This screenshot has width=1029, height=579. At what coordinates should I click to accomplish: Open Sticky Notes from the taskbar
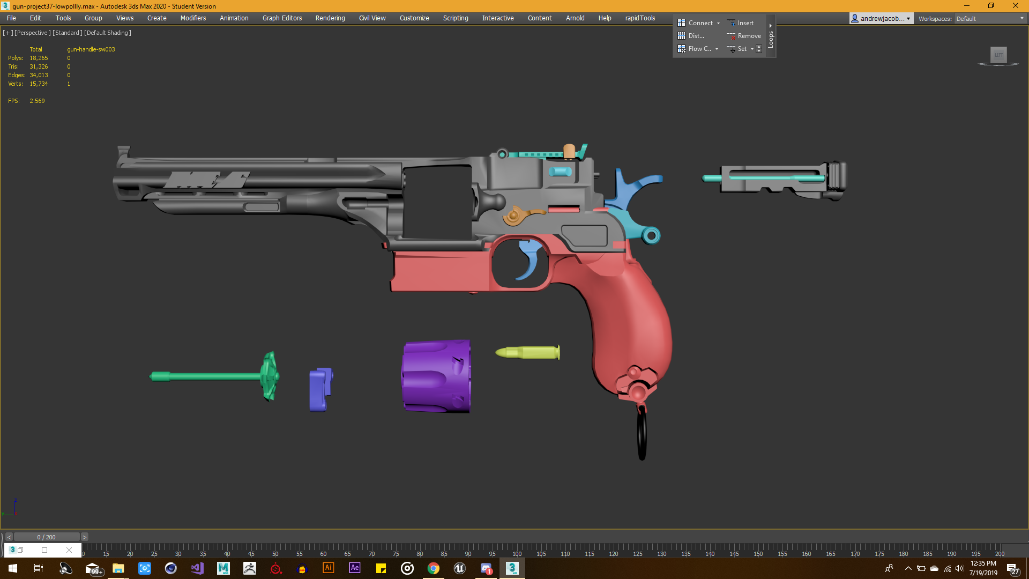(x=381, y=568)
